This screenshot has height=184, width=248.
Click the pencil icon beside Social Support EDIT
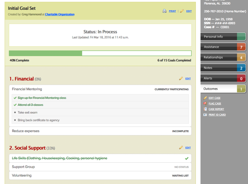coord(181,148)
